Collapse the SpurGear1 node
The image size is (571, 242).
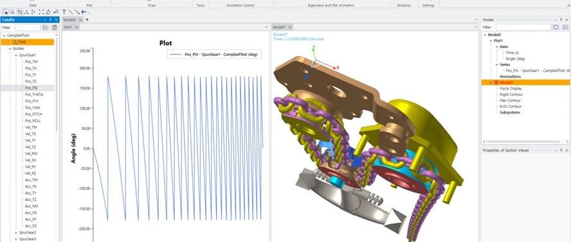pos(16,55)
